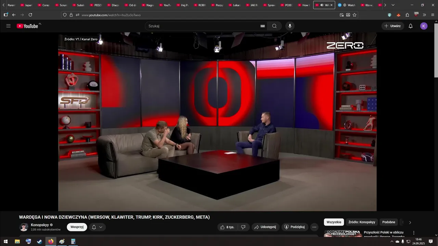Show more toolbar tools via double chevron

tap(424, 15)
